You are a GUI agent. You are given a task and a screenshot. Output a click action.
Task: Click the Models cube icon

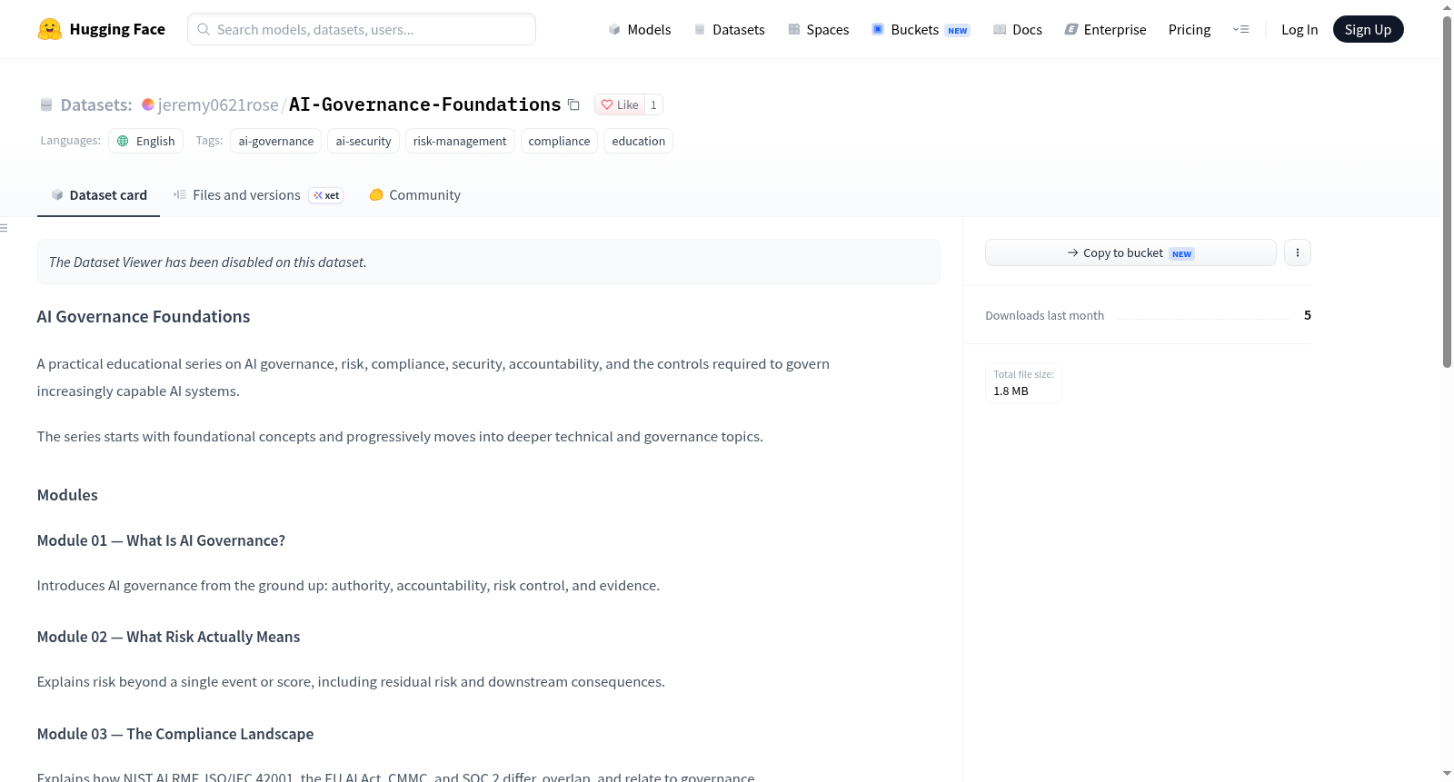click(614, 29)
